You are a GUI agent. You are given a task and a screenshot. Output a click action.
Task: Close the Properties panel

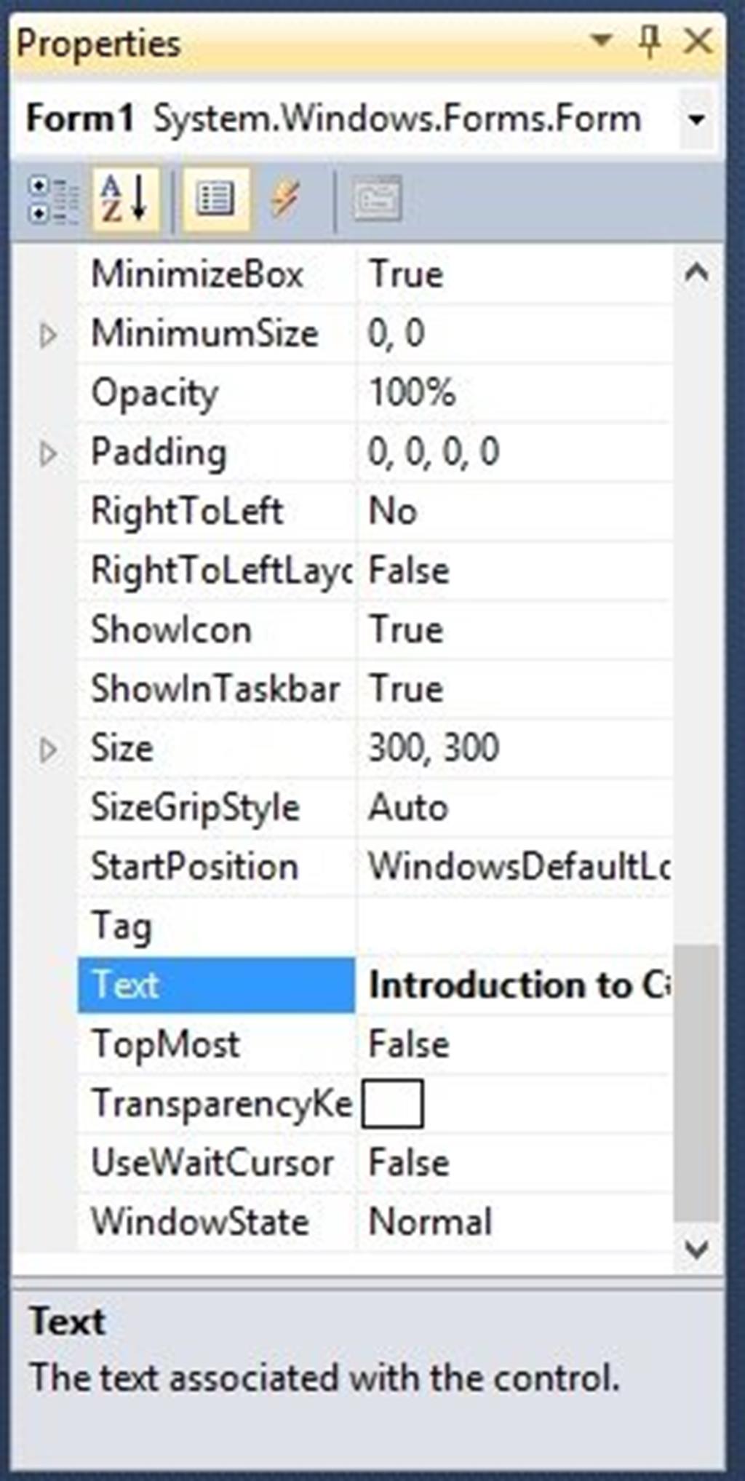(x=698, y=42)
